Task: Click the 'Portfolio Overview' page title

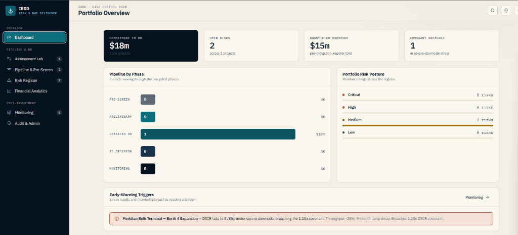Action: [104, 13]
